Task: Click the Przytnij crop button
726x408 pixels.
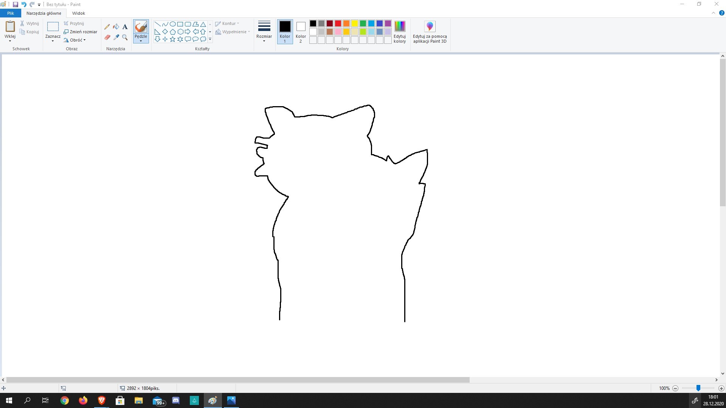Action: [x=74, y=23]
